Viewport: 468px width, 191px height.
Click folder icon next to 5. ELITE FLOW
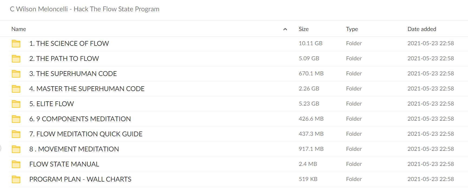16,104
